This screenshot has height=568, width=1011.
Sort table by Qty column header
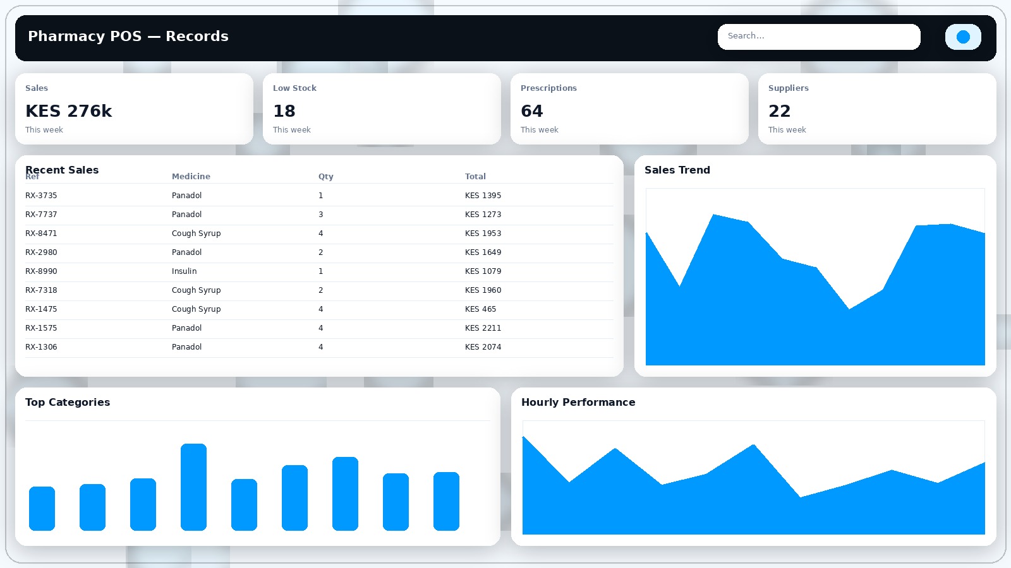click(x=325, y=177)
